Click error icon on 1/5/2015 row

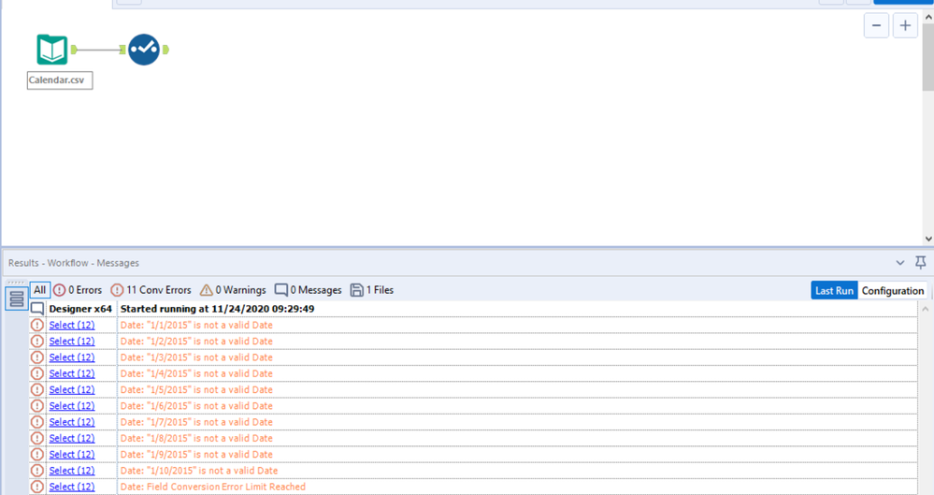pyautogui.click(x=37, y=389)
